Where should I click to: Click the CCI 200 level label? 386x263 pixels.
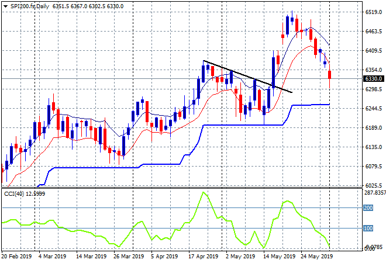point(368,208)
